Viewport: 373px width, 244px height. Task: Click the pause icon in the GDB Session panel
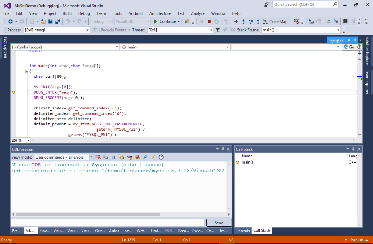click(x=113, y=157)
